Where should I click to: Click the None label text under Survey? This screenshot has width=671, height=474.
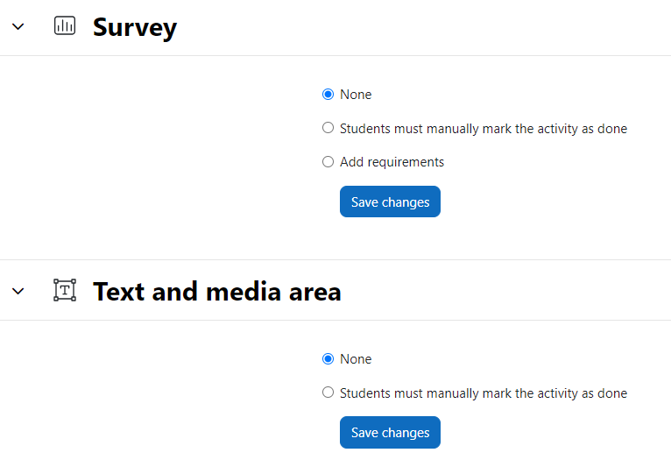[356, 95]
